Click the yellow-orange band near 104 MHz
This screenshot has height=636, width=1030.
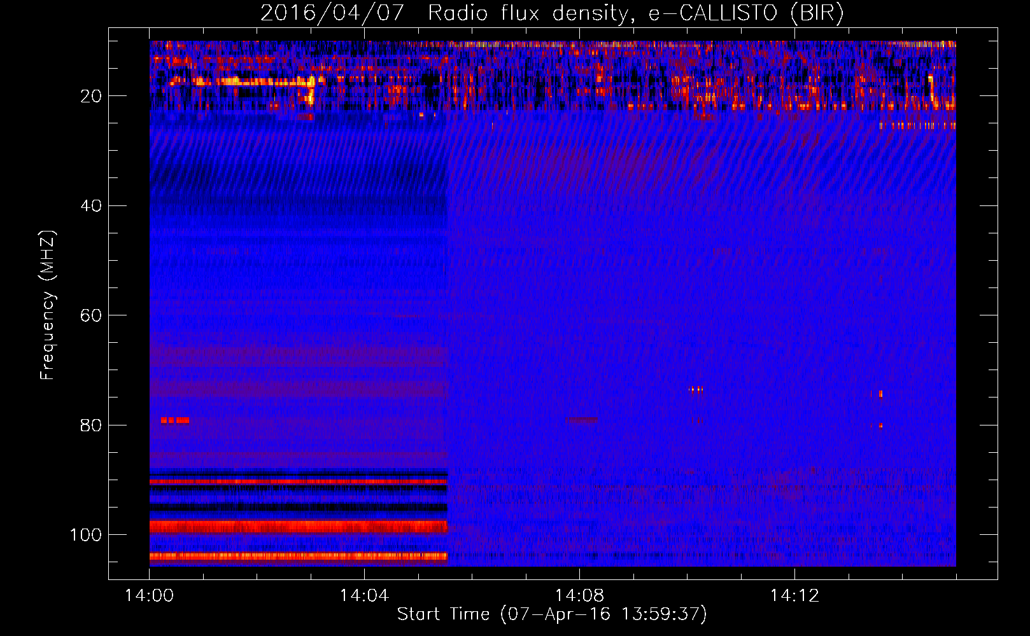coord(299,556)
